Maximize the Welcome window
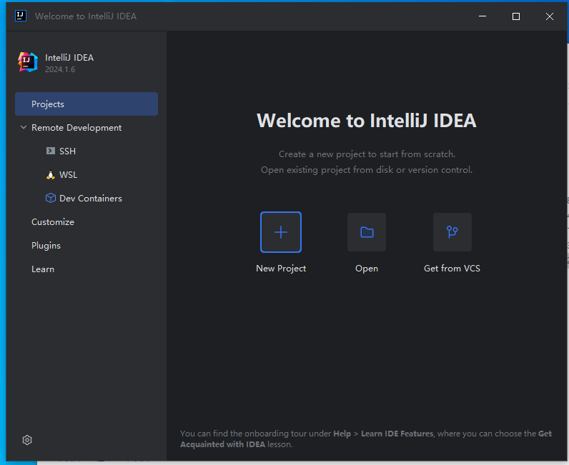 pyautogui.click(x=515, y=16)
